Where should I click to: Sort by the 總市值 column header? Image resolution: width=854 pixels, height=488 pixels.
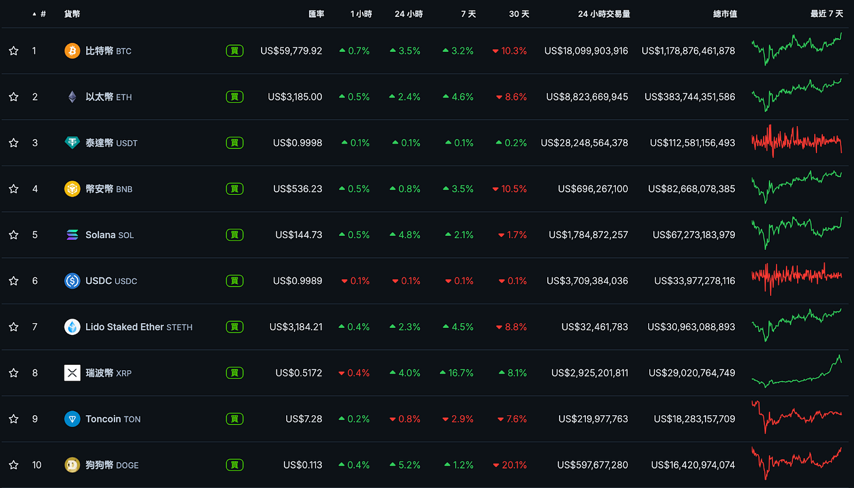click(x=725, y=13)
